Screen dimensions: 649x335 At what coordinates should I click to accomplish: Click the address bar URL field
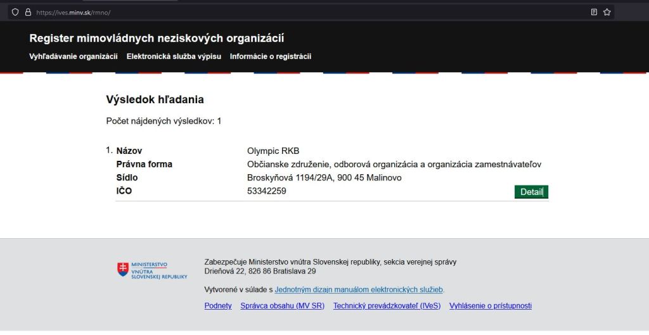tap(254, 12)
